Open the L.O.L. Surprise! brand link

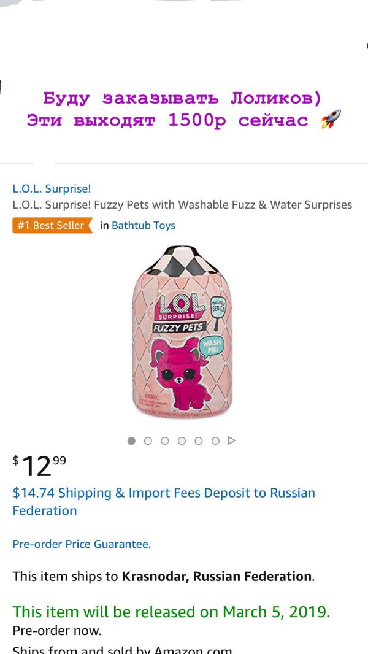pos(52,188)
